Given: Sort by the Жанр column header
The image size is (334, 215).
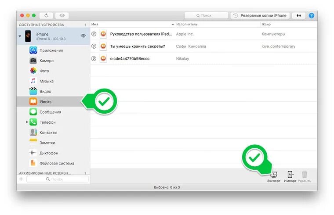Looking at the screenshot, I should (x=289, y=24).
